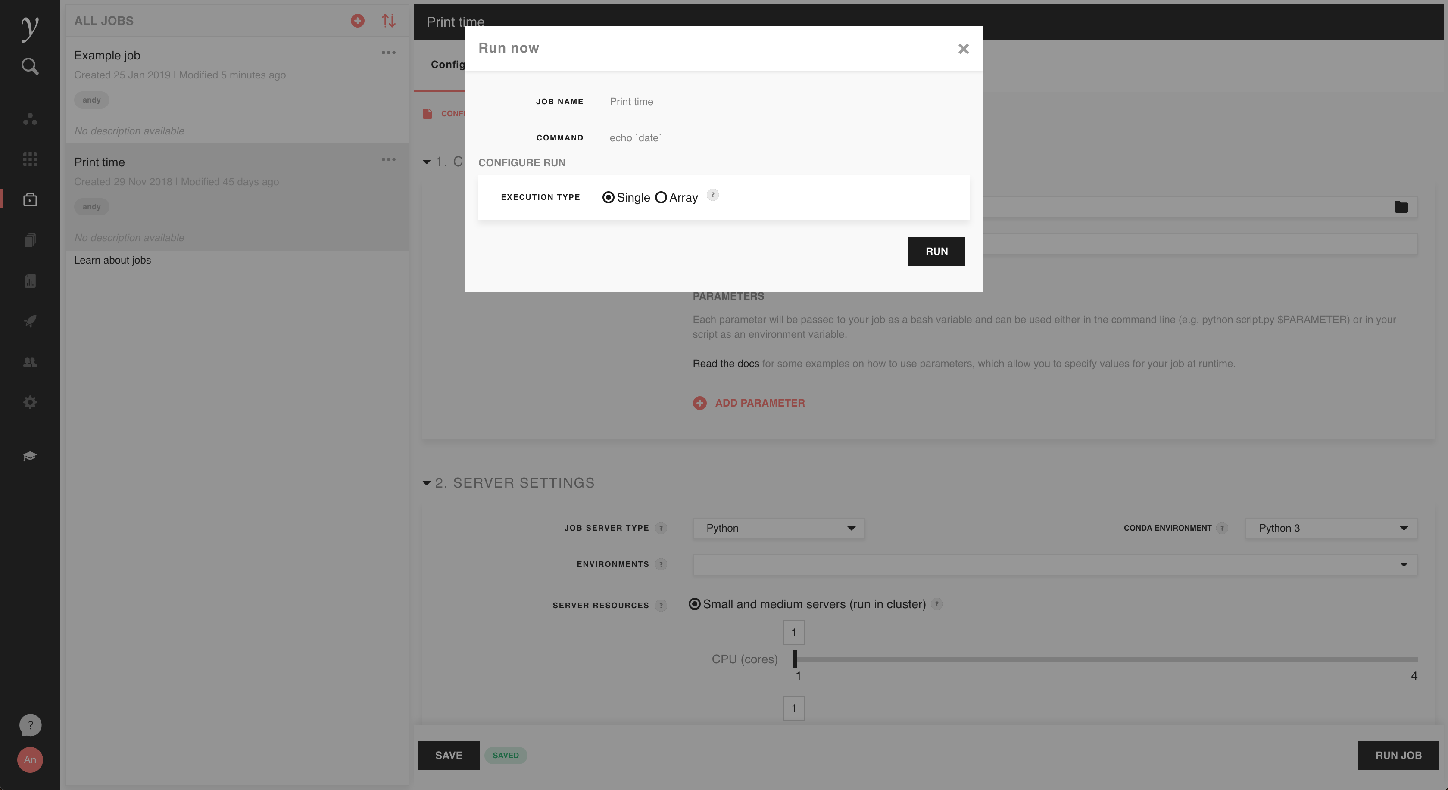Open the settings gear in sidebar
The height and width of the screenshot is (790, 1448).
[x=30, y=402]
